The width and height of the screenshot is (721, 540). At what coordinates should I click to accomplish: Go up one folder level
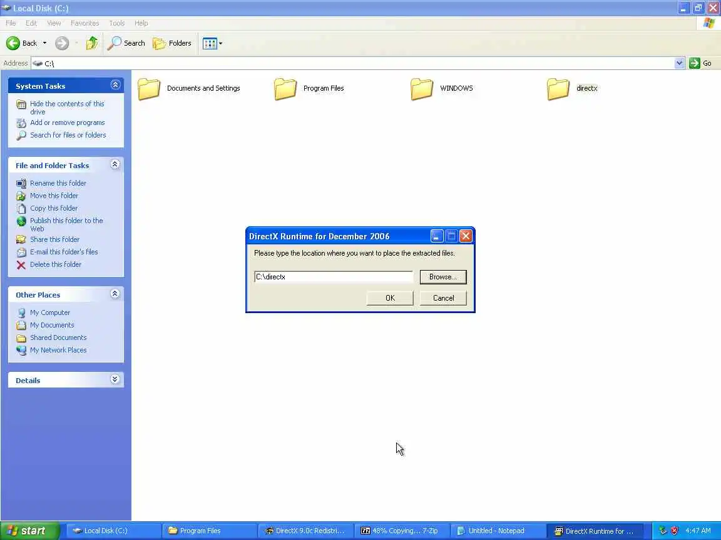92,43
